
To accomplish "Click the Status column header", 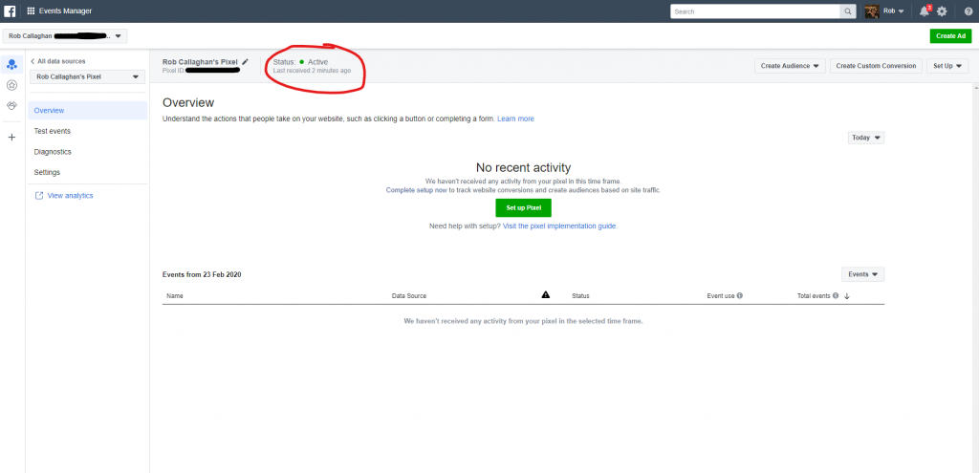I will [580, 296].
